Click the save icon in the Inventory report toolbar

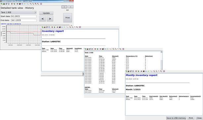(x=45, y=27)
